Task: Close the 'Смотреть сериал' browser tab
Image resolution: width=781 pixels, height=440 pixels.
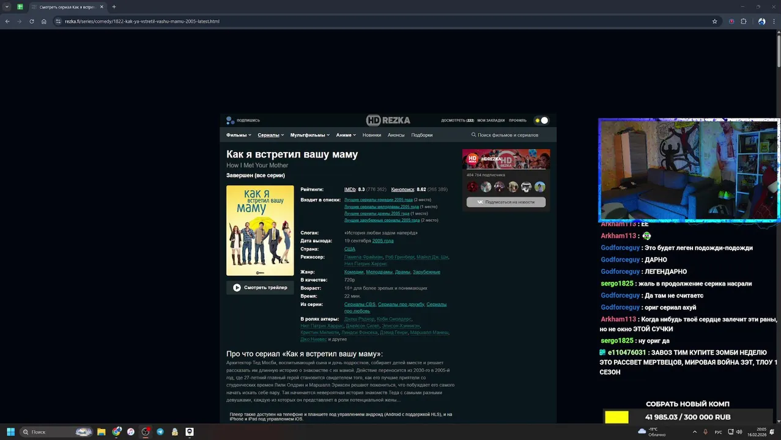Action: (102, 7)
